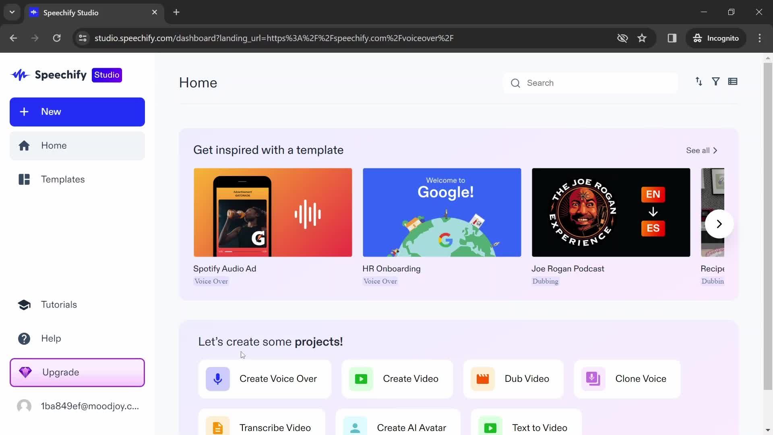Open the Templates sidebar item
This screenshot has height=435, width=773.
click(x=77, y=180)
